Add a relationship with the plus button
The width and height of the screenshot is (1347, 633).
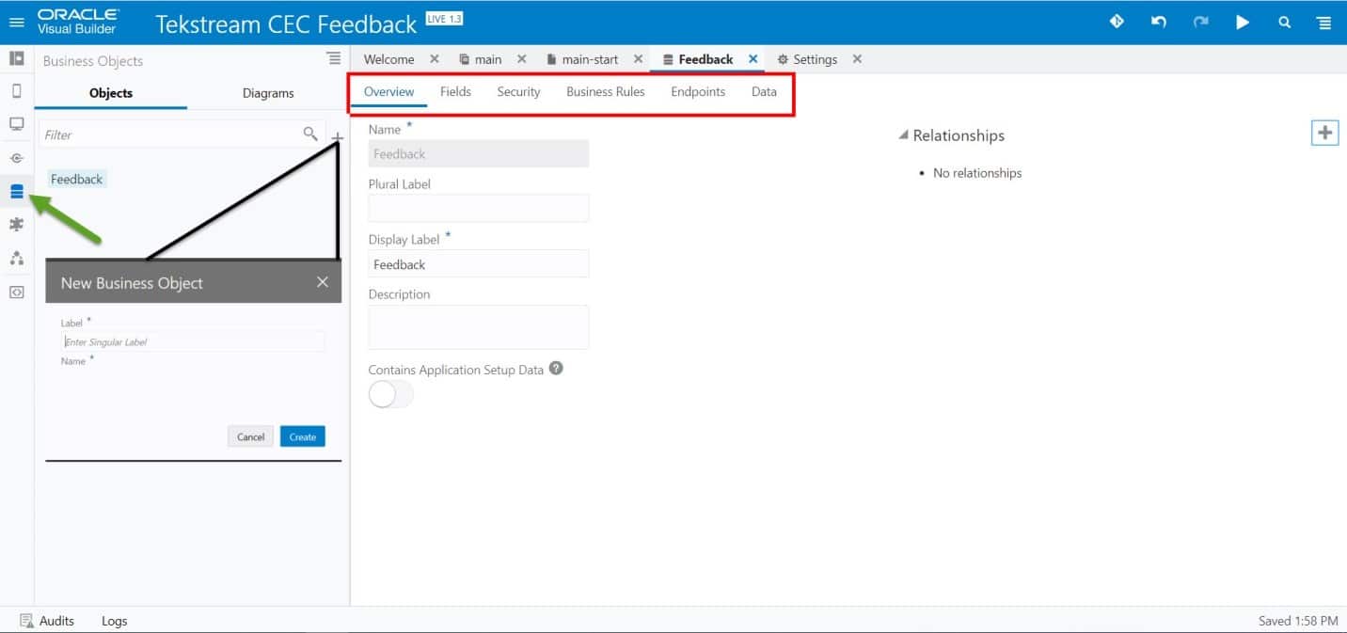click(x=1324, y=133)
